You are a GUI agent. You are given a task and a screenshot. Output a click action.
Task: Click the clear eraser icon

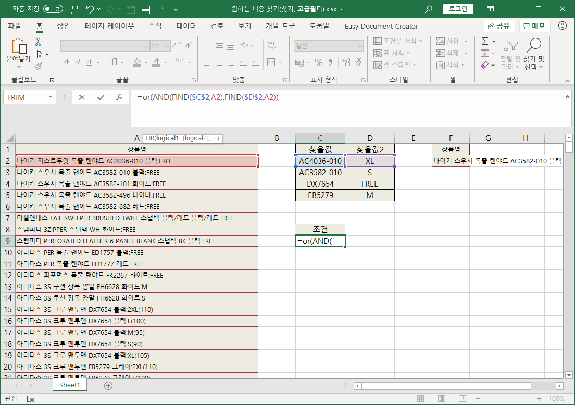[x=485, y=65]
